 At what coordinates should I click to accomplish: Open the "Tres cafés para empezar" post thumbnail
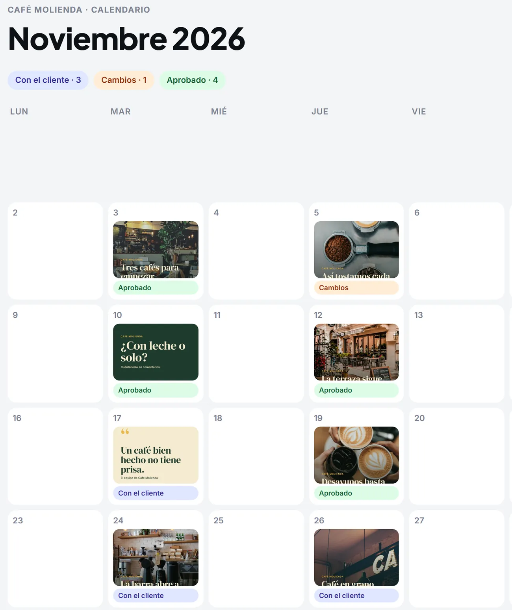156,250
